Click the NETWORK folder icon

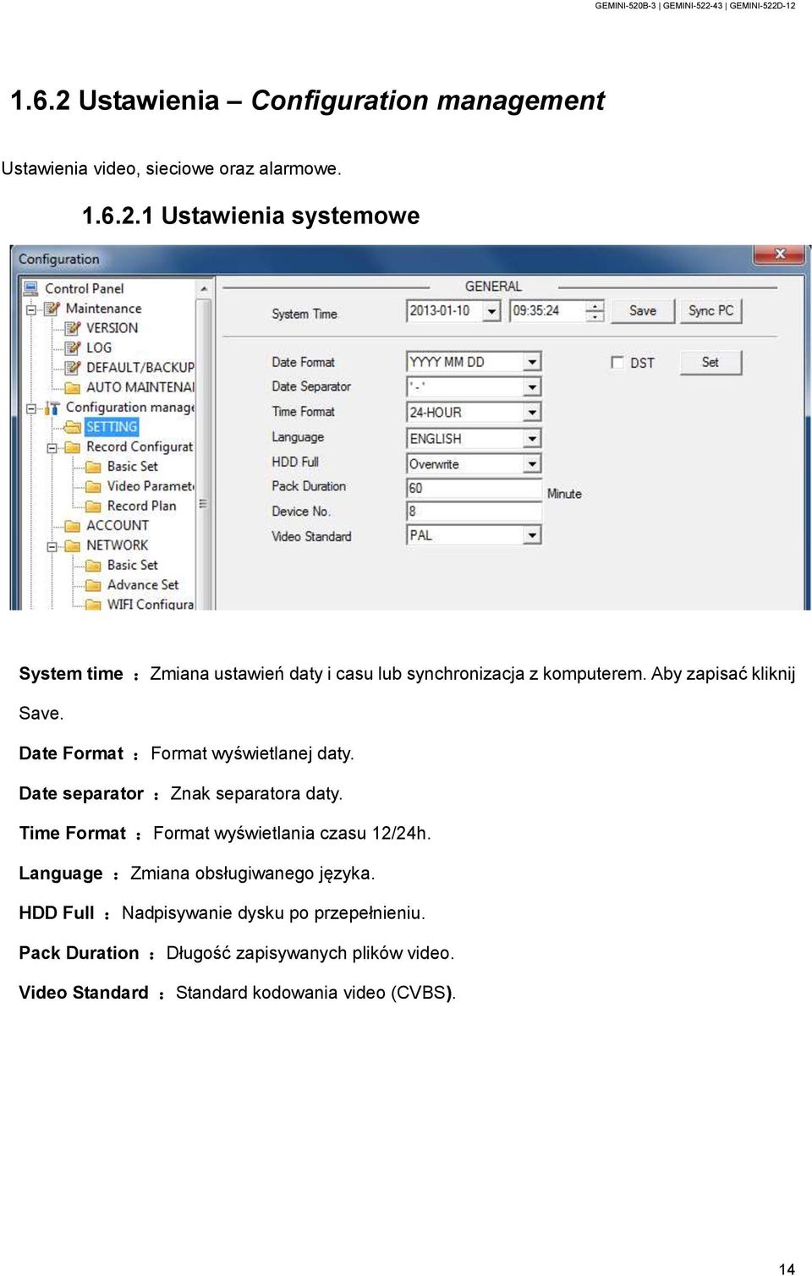tap(73, 545)
